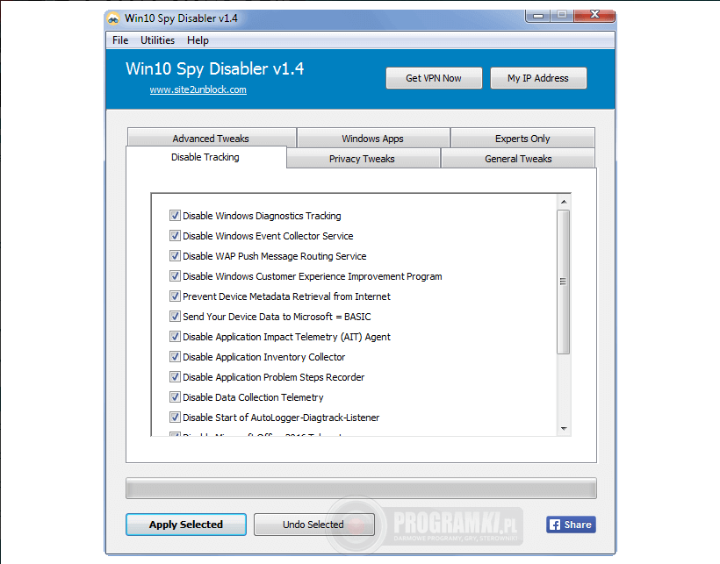
Task: Click Undo Selected button
Action: point(313,525)
